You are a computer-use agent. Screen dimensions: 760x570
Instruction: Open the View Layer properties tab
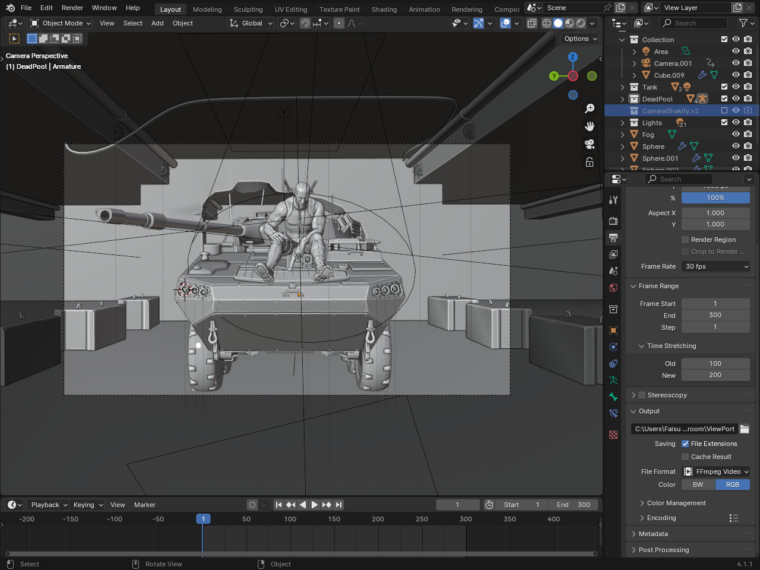point(613,254)
